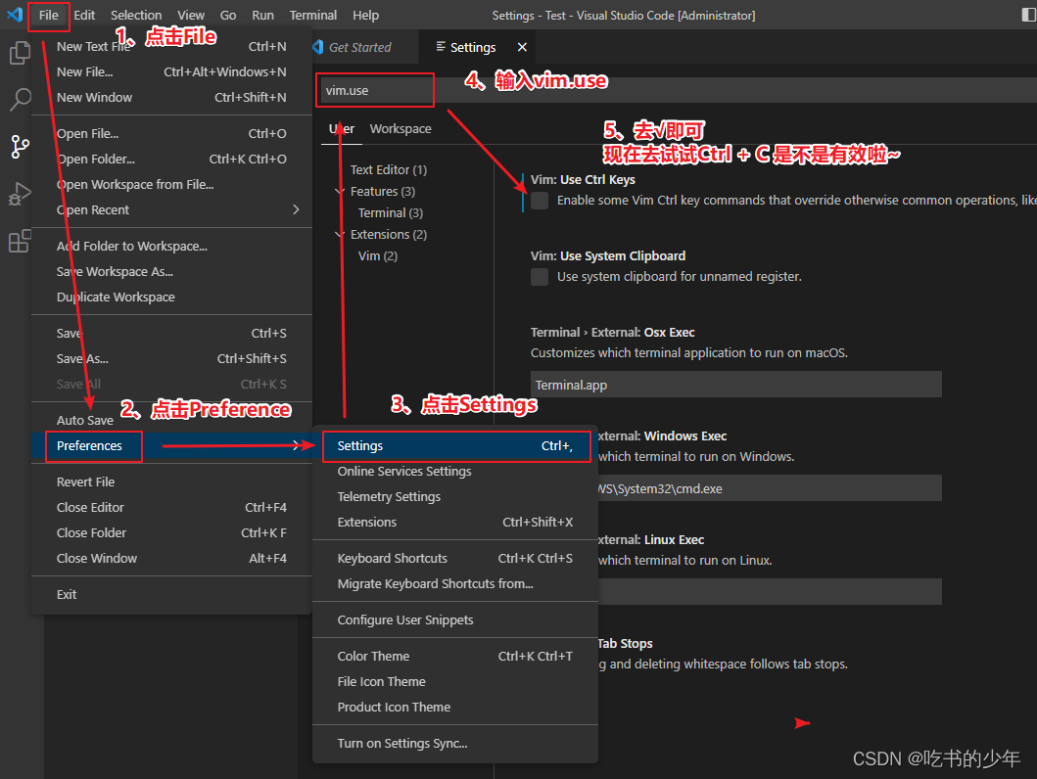Choose Close Window menu item

[x=171, y=559]
